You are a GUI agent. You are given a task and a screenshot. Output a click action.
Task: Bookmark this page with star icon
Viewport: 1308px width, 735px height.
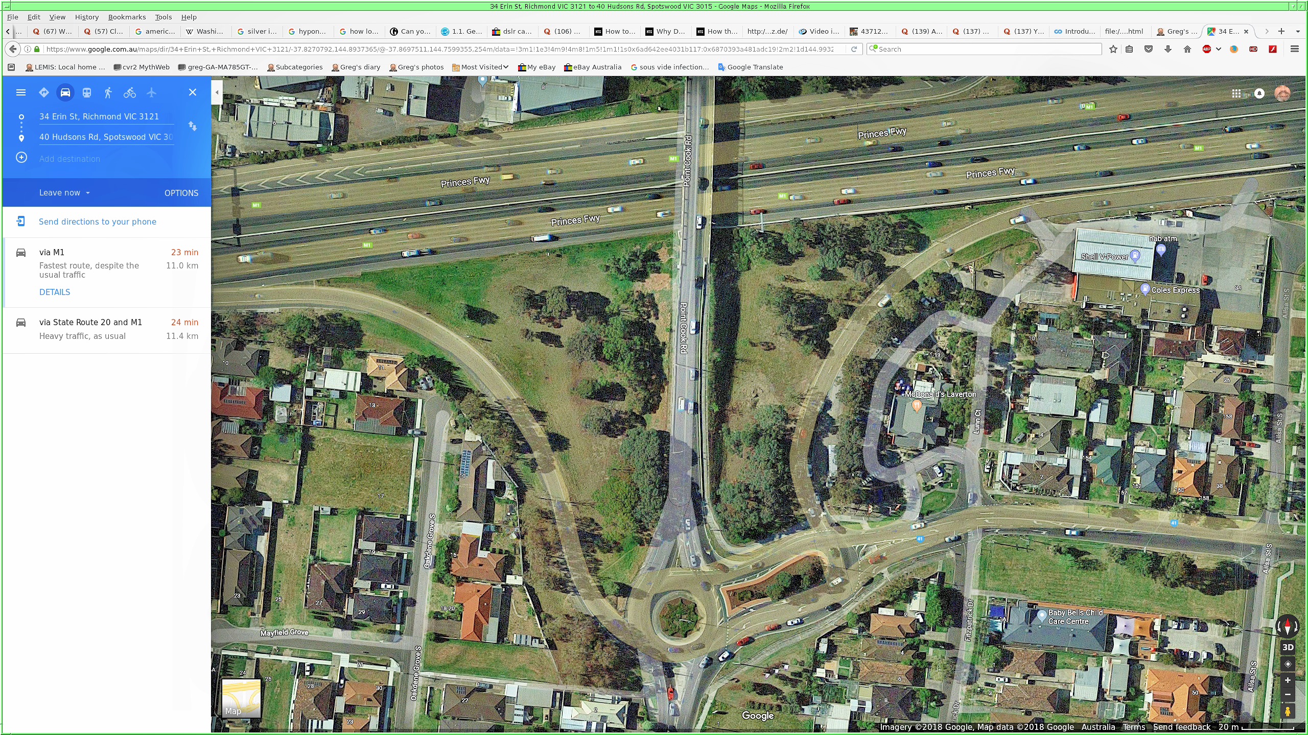coord(1113,49)
